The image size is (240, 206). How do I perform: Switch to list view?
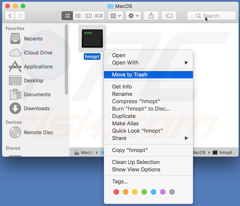(78, 15)
